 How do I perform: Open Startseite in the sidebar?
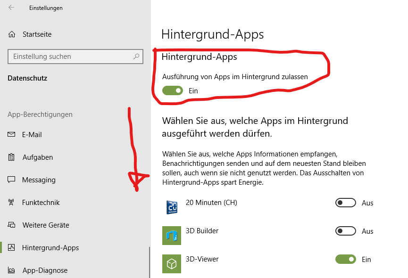(37, 34)
